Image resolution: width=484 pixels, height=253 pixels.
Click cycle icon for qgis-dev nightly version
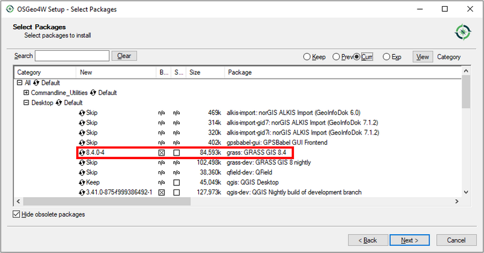point(82,192)
